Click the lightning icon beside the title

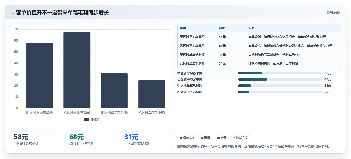(x=12, y=13)
